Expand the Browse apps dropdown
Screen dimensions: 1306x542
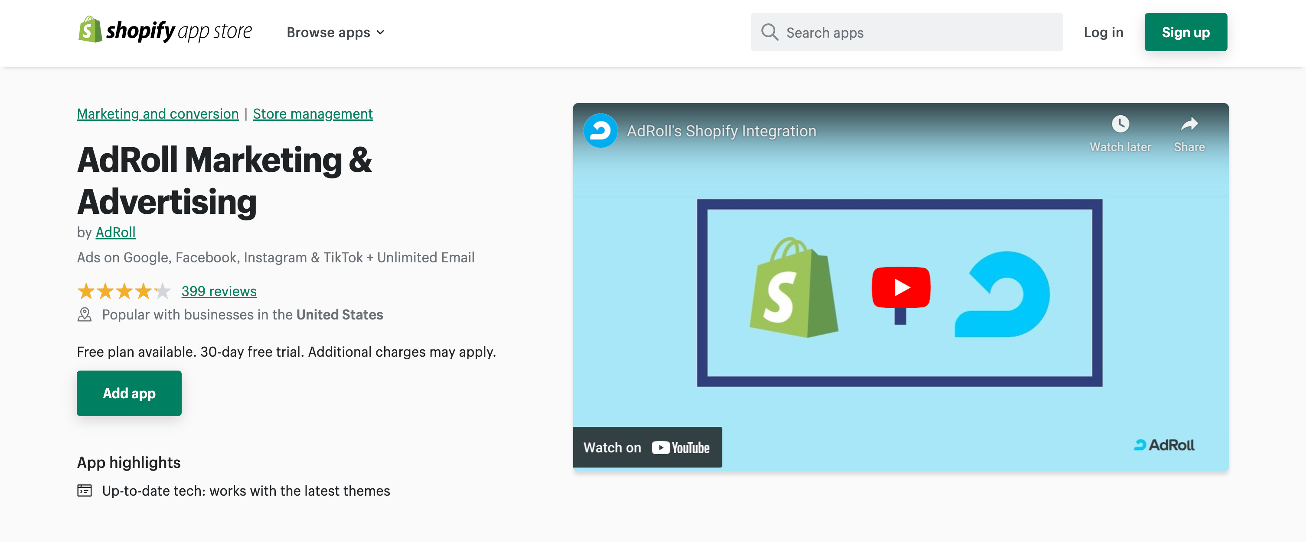336,32
